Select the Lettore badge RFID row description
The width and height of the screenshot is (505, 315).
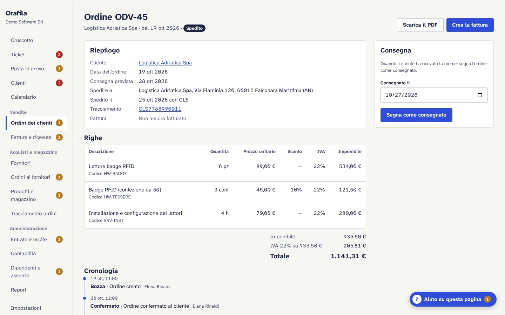click(x=112, y=166)
